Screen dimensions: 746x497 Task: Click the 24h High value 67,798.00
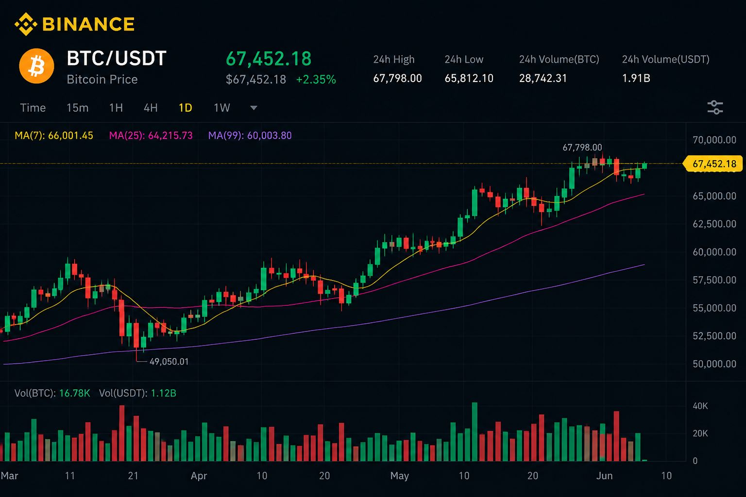click(397, 78)
